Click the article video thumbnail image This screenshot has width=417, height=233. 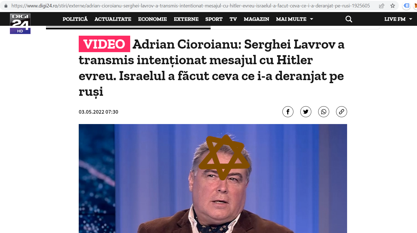pos(213,178)
